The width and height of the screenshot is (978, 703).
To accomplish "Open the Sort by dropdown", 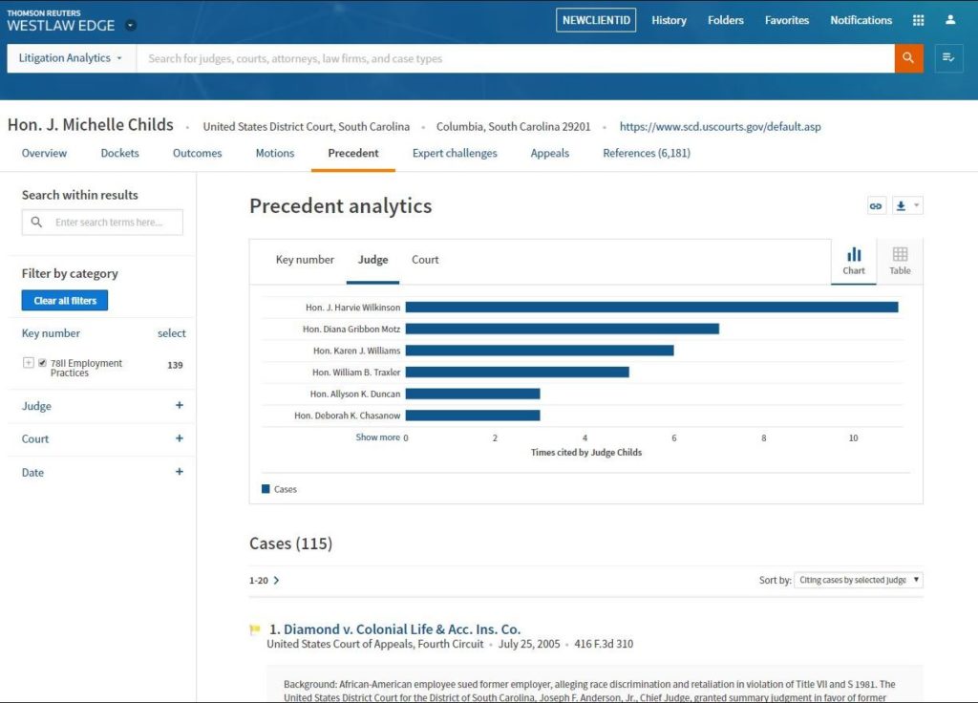I will pyautogui.click(x=859, y=580).
